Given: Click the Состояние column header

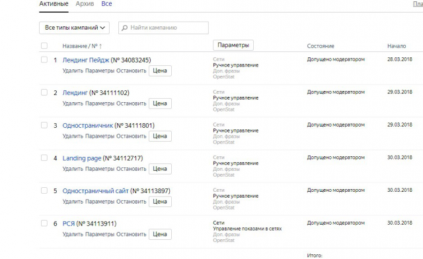Looking at the screenshot, I should point(321,46).
